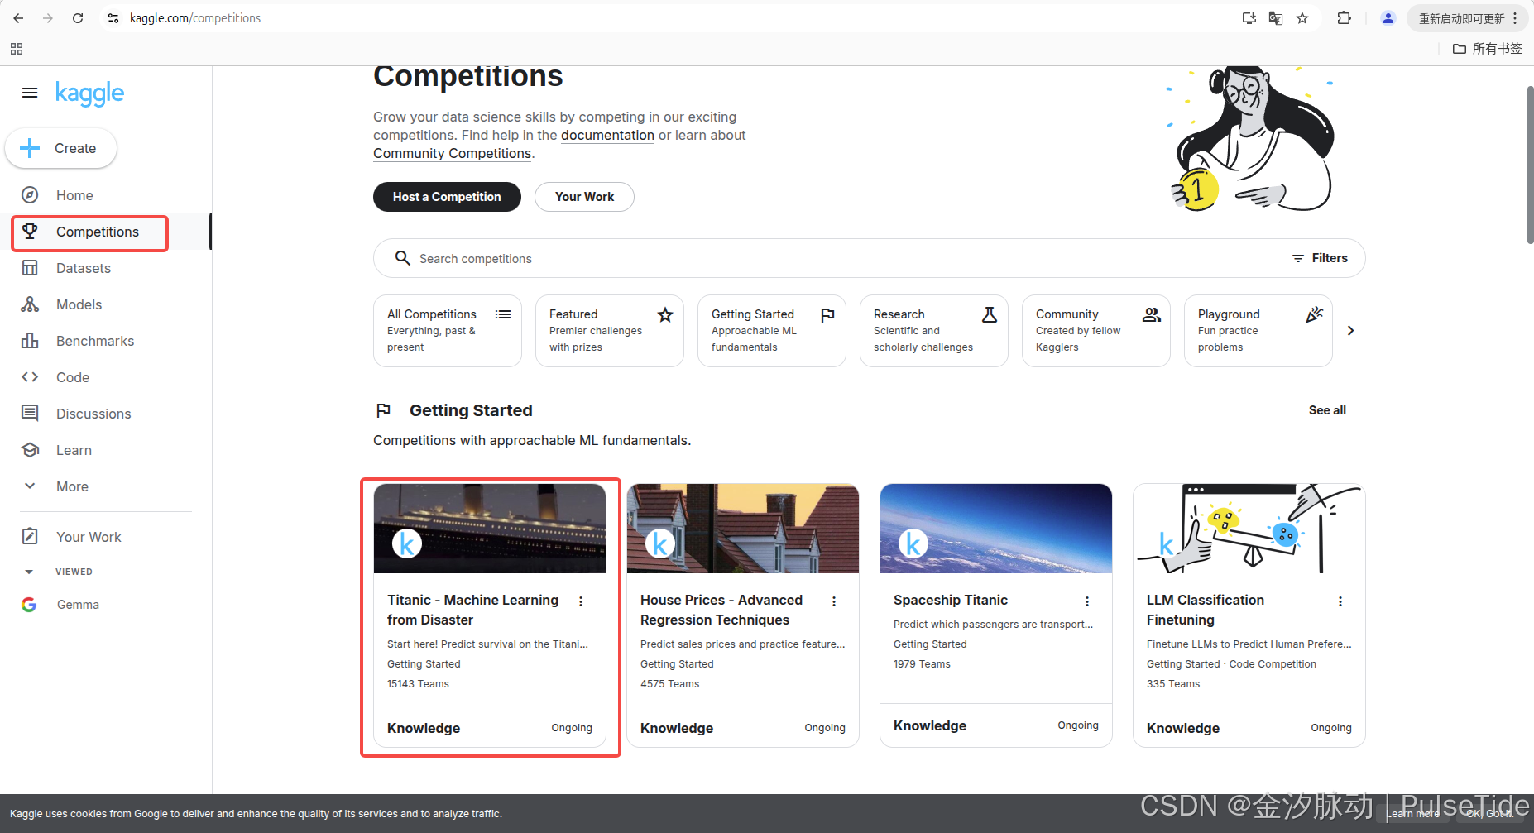The image size is (1534, 833).
Task: Open House Prices - Advanced Regression Techniques
Action: tap(721, 610)
